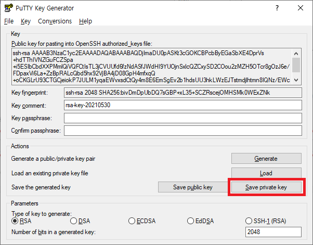Click the 'Key passphrase:' label
Image resolution: width=313 pixels, height=245 pixels.
coord(32,118)
